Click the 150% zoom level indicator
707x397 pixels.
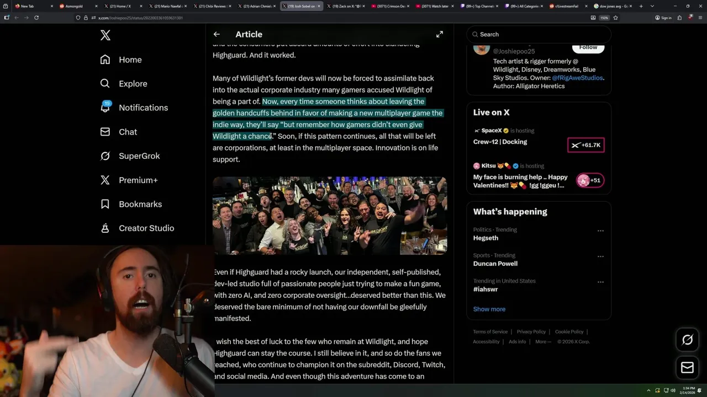(x=604, y=18)
